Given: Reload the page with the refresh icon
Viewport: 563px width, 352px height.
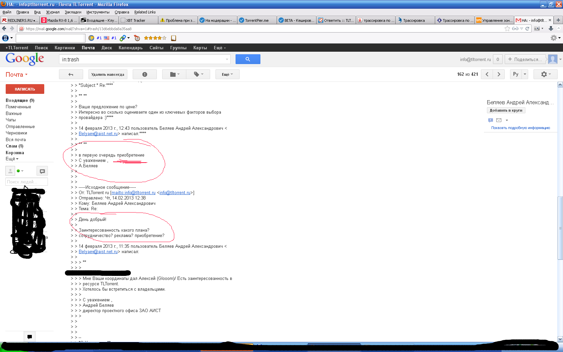Looking at the screenshot, I should pos(527,28).
